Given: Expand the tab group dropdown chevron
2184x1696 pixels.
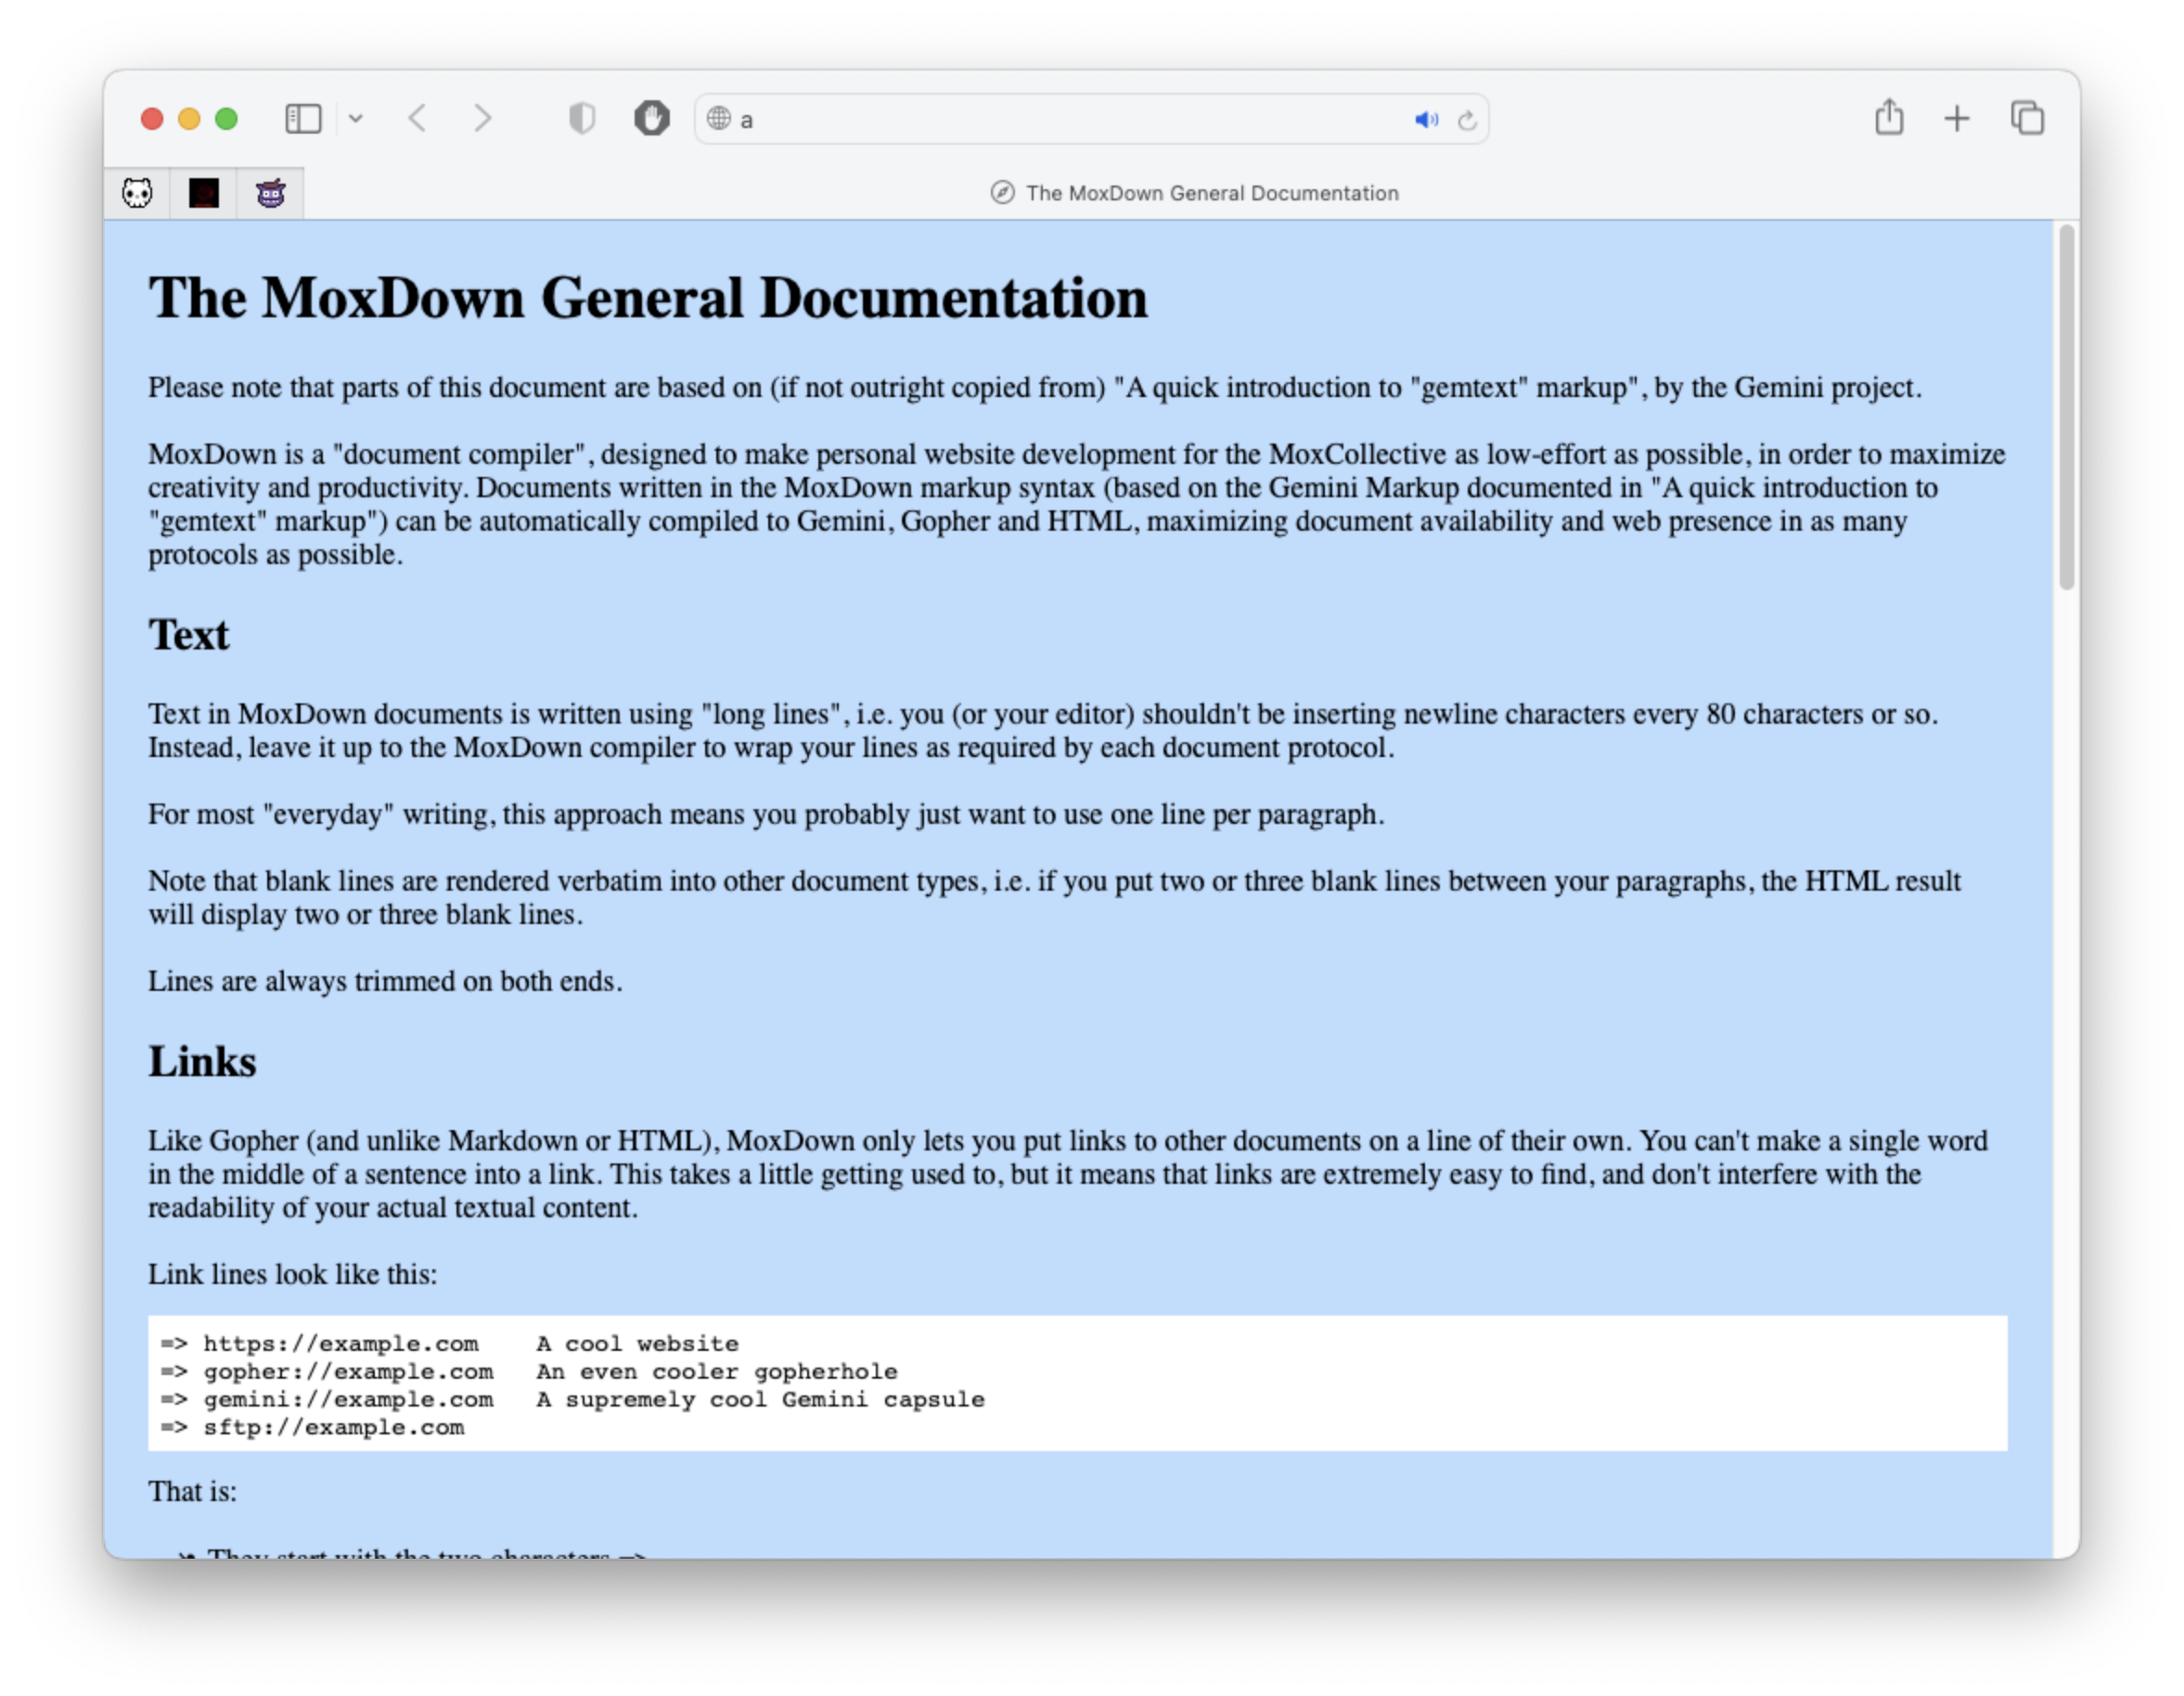Looking at the screenshot, I should pos(356,119).
